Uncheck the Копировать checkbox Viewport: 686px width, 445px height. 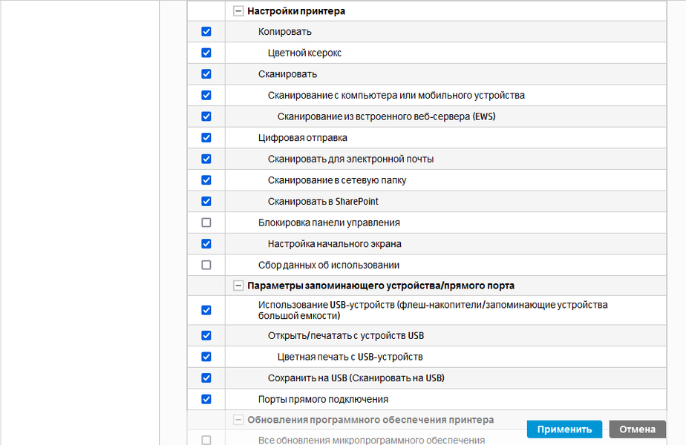coord(206,32)
